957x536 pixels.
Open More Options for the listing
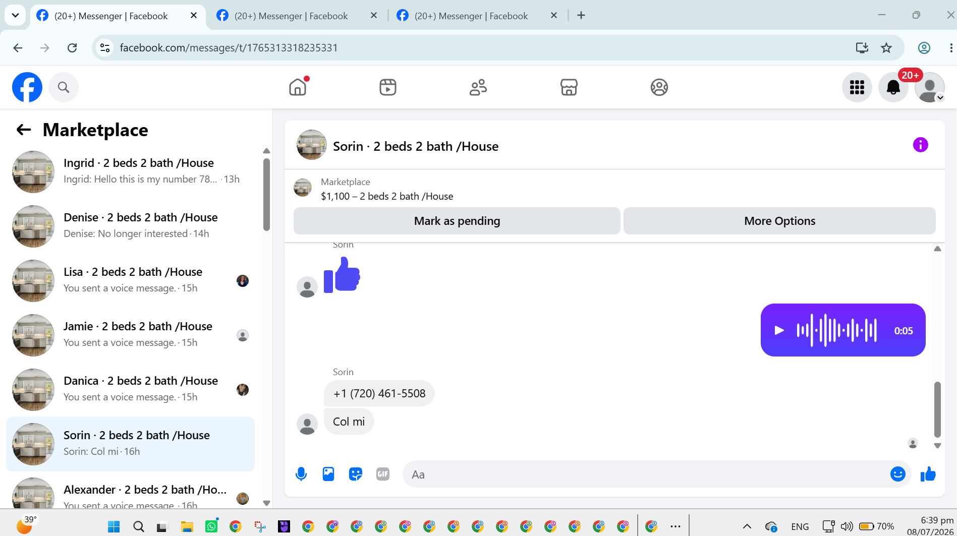tap(779, 221)
